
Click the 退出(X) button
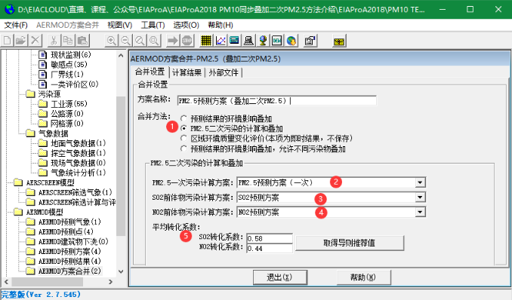pyautogui.click(x=279, y=277)
